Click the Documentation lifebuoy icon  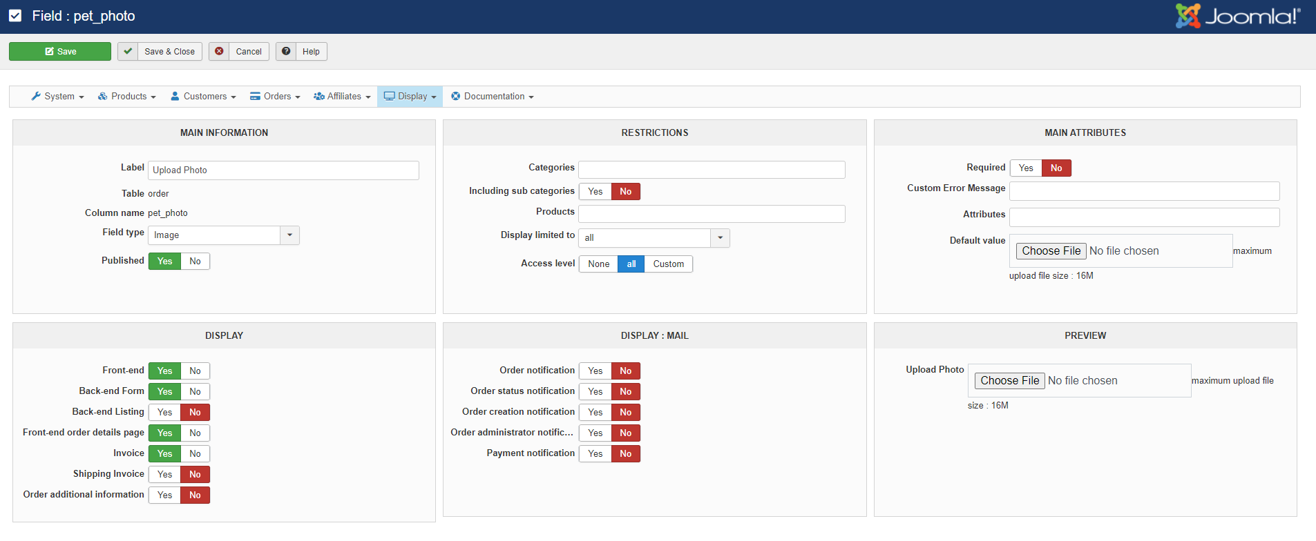tap(456, 97)
